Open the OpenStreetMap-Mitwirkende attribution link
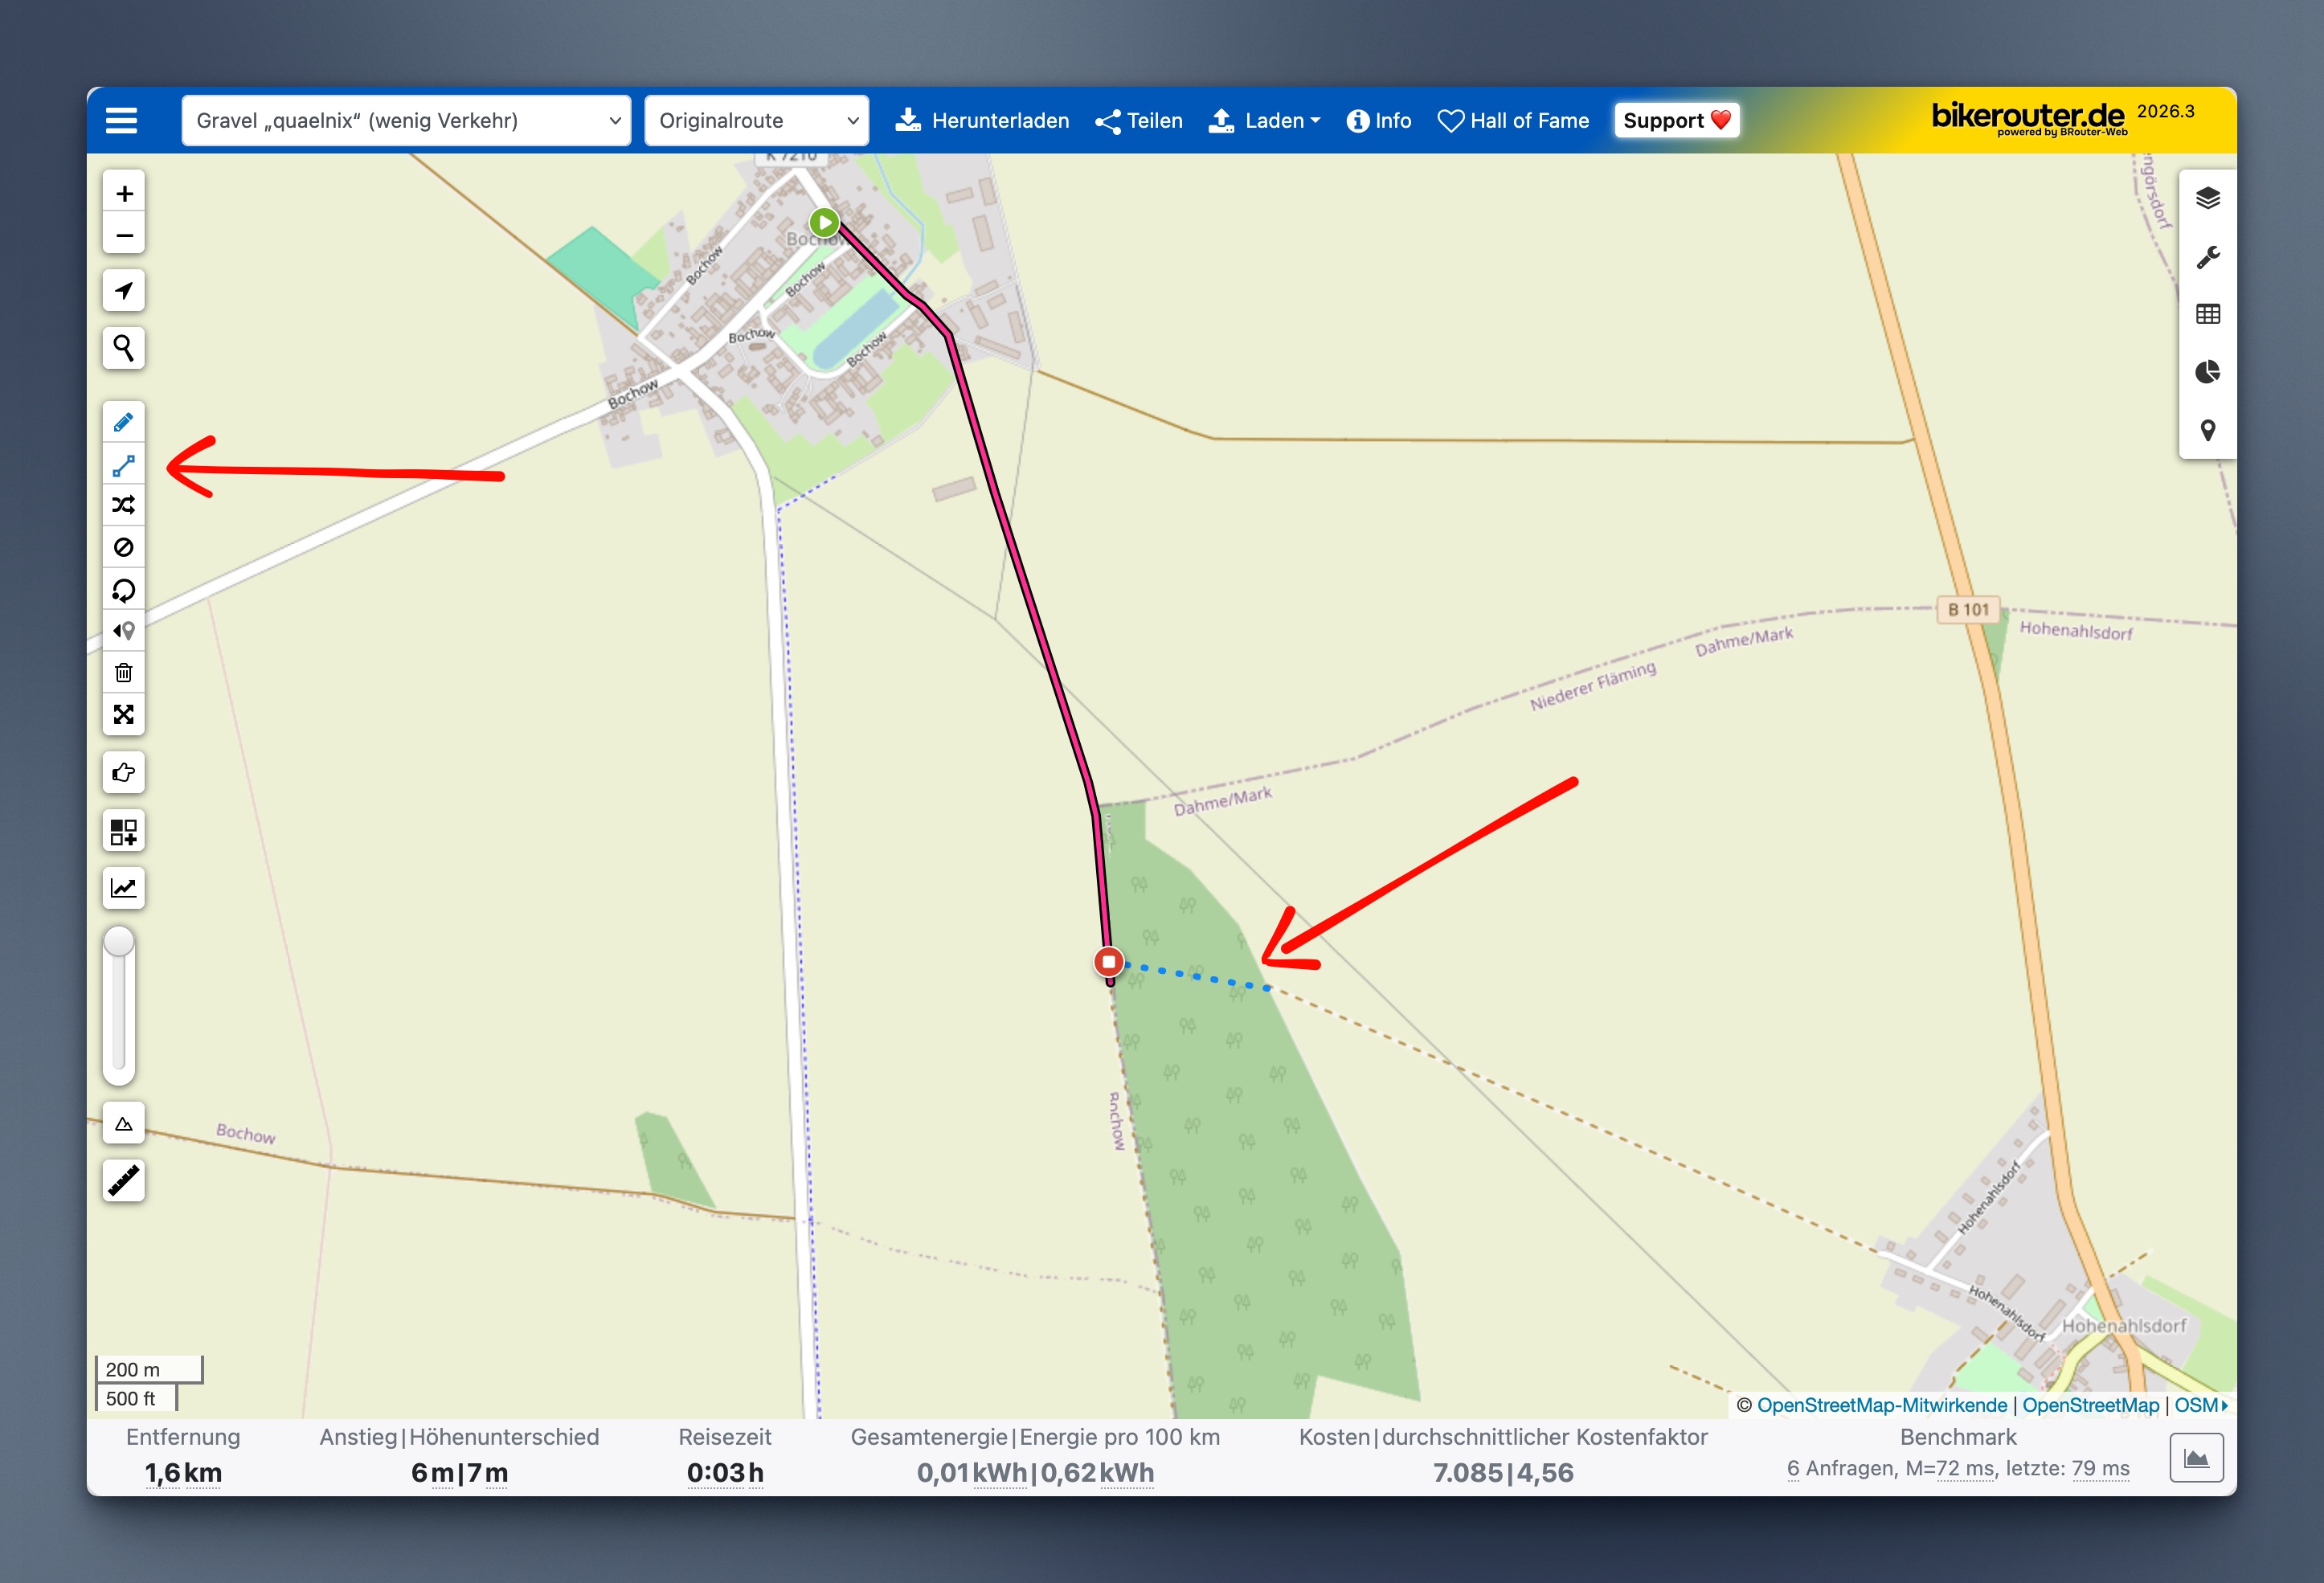This screenshot has height=1583, width=2324. [x=1881, y=1405]
